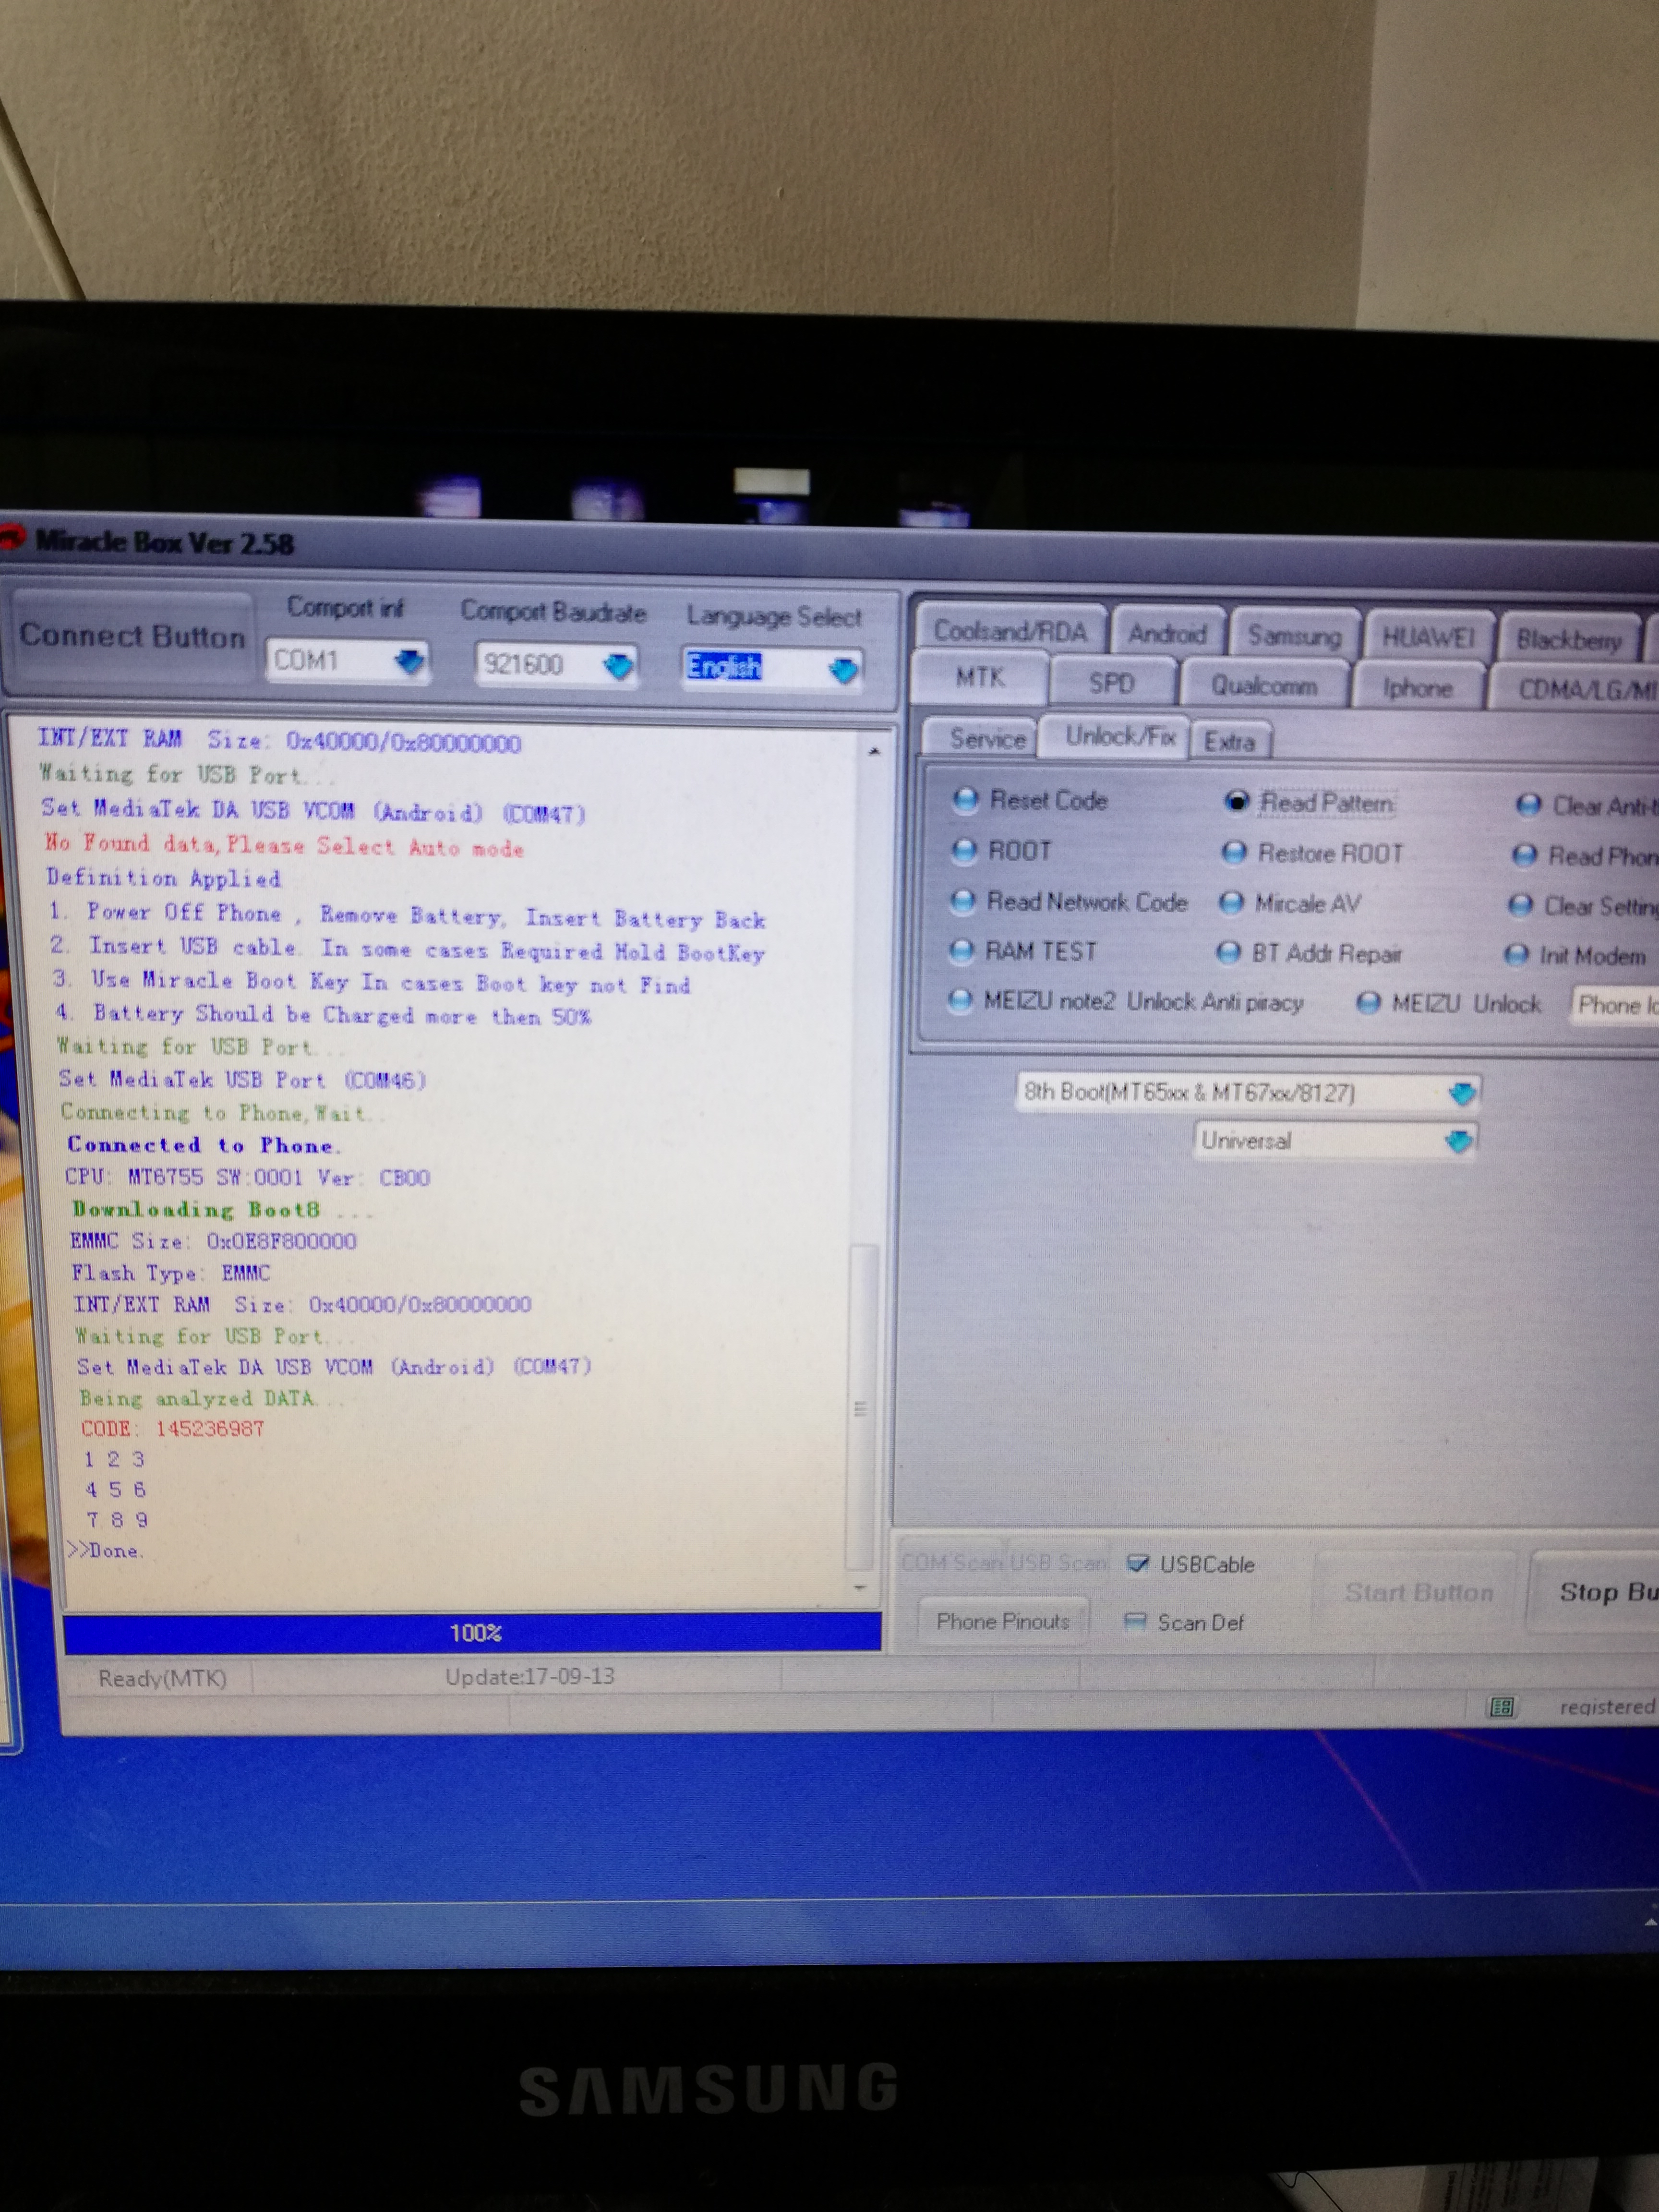Click the 'Flash Type: EMMC' log line
The width and height of the screenshot is (1659, 2212).
(171, 1273)
